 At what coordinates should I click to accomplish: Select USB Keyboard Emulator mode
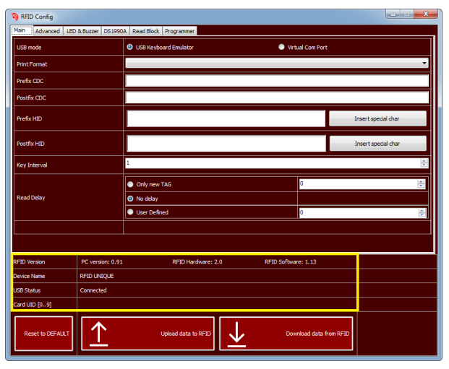pos(130,48)
